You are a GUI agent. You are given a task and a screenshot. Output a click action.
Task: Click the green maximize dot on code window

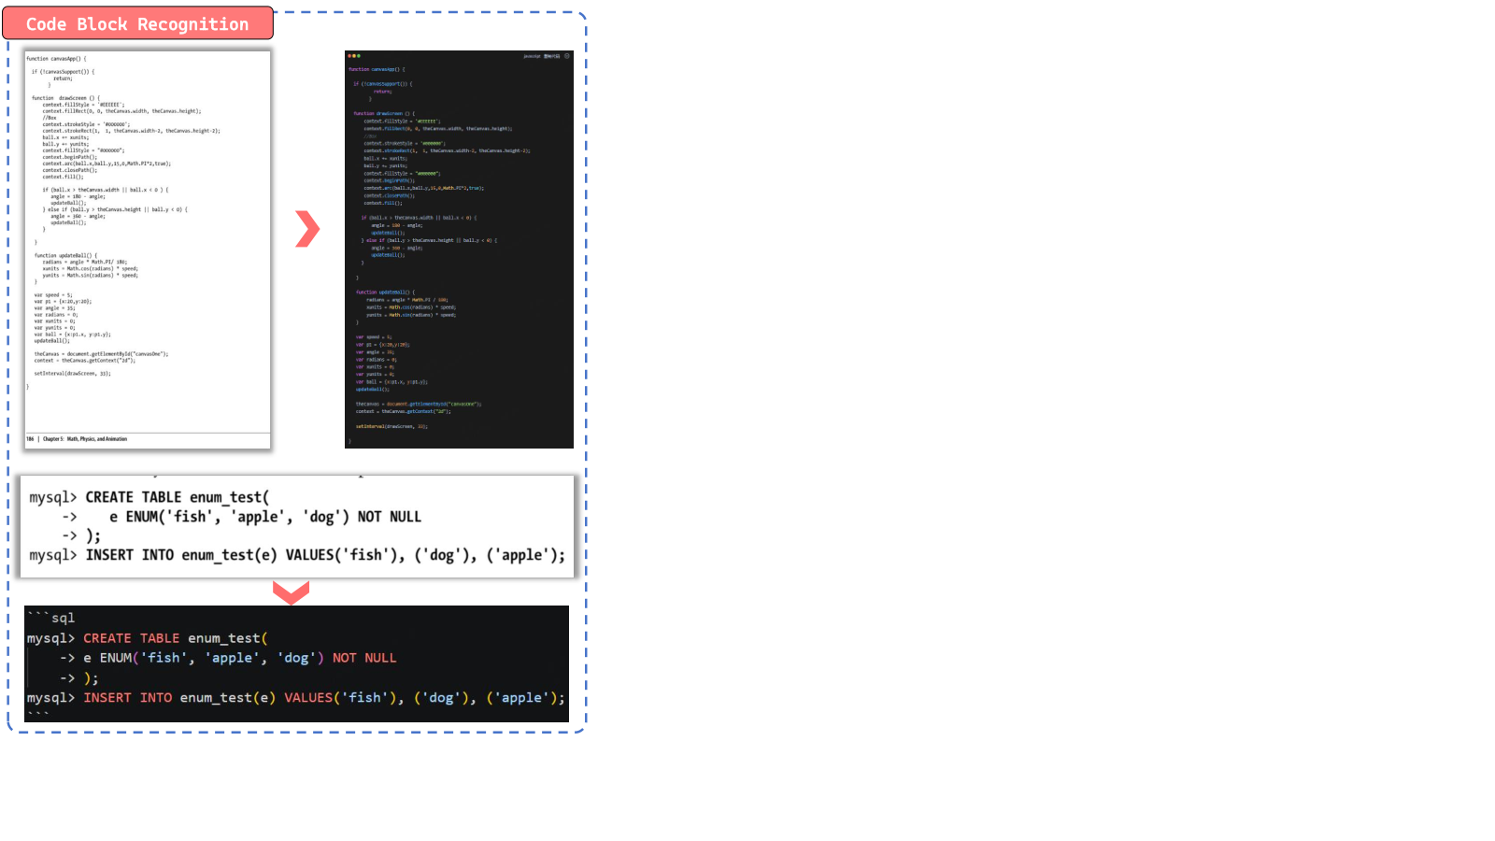(x=359, y=56)
